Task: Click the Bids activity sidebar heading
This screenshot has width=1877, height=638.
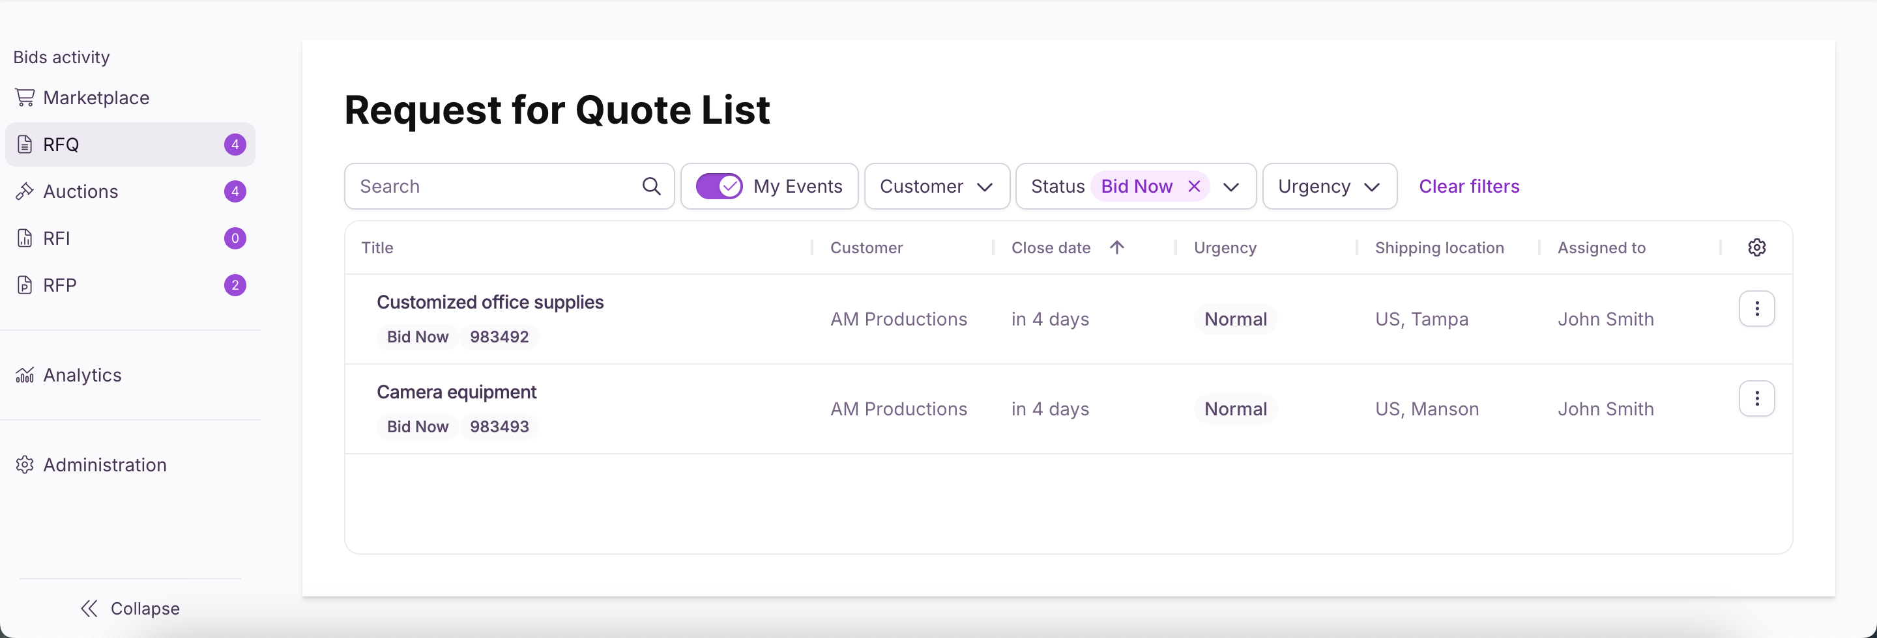Action: pyautogui.click(x=61, y=57)
